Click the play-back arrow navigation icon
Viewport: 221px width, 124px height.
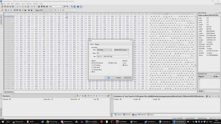pos(58,10)
